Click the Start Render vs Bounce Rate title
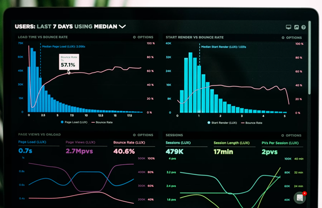The width and height of the screenshot is (322, 208). click(195, 37)
